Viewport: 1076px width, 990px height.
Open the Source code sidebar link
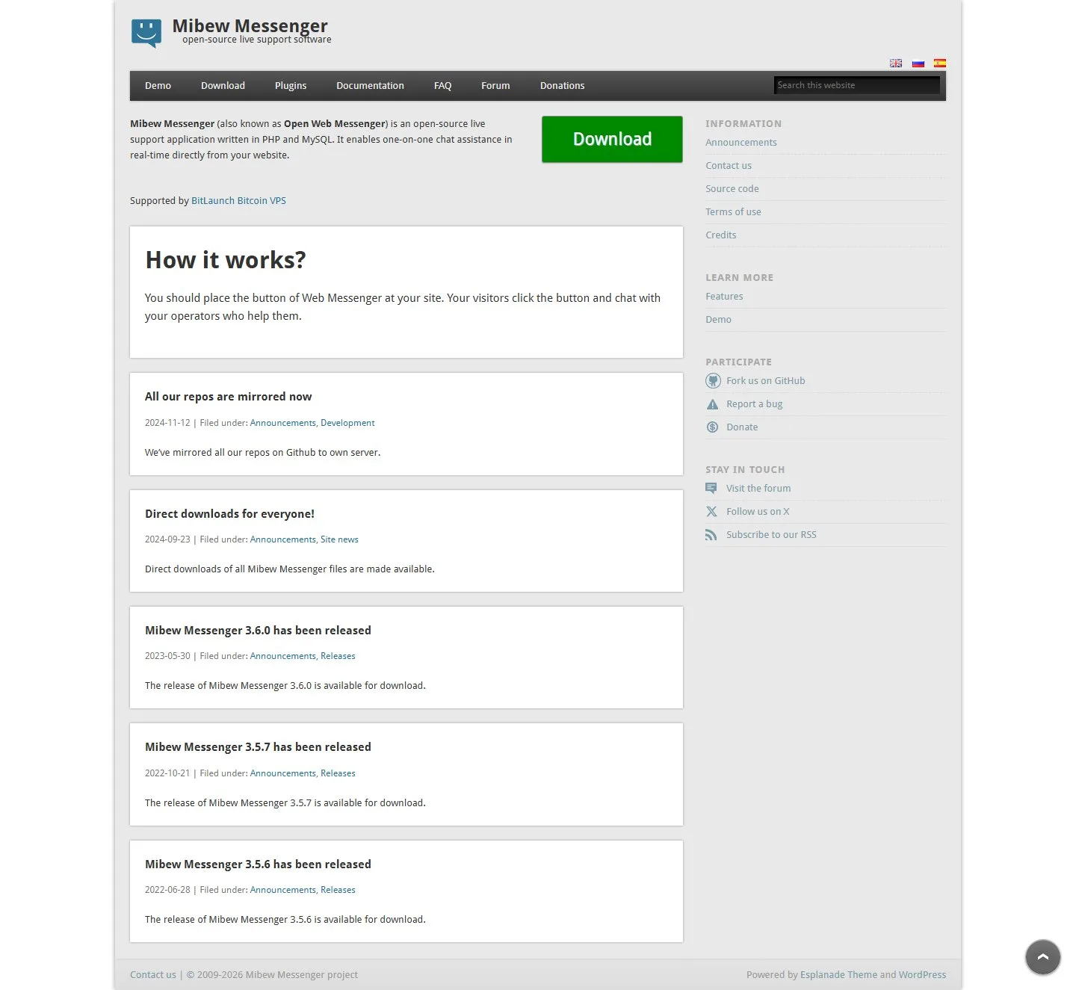[x=732, y=189]
